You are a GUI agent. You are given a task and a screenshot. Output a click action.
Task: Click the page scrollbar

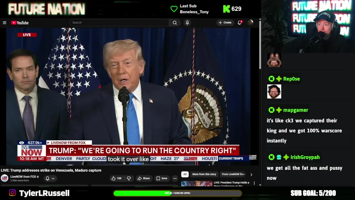[260, 44]
